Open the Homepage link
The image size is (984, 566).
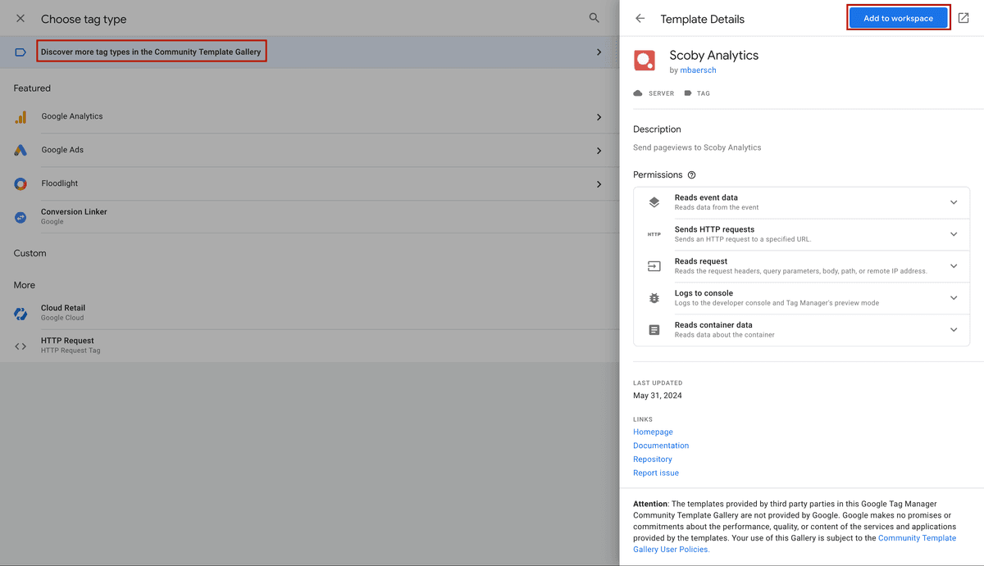653,432
